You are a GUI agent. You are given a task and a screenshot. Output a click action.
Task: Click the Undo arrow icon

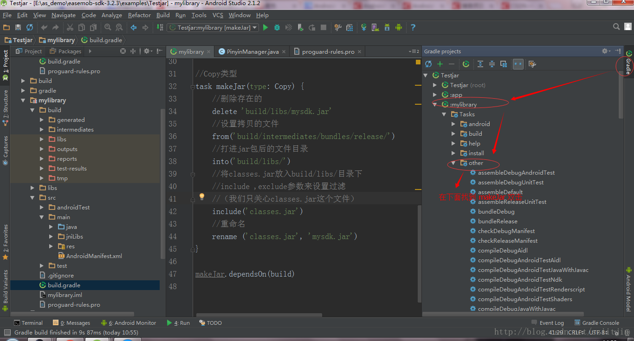point(44,28)
